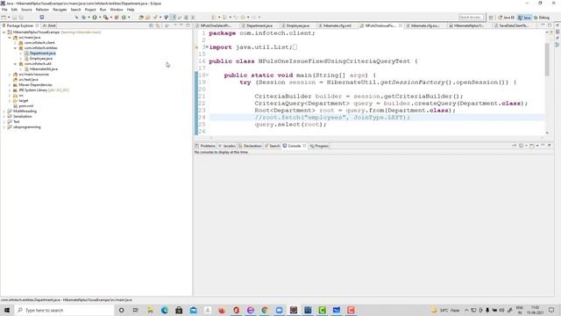Collapse the com.infotech.util package
Screen dimensions: 561x316
click(16, 64)
